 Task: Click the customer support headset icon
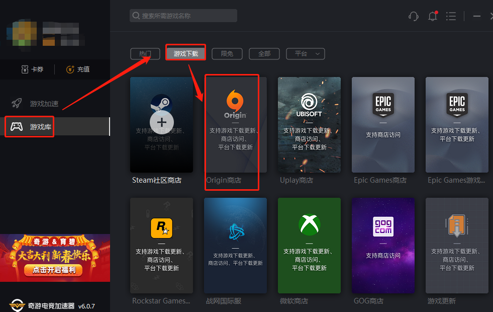(414, 16)
